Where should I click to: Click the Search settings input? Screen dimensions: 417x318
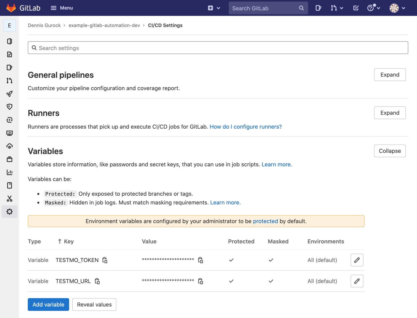point(218,48)
